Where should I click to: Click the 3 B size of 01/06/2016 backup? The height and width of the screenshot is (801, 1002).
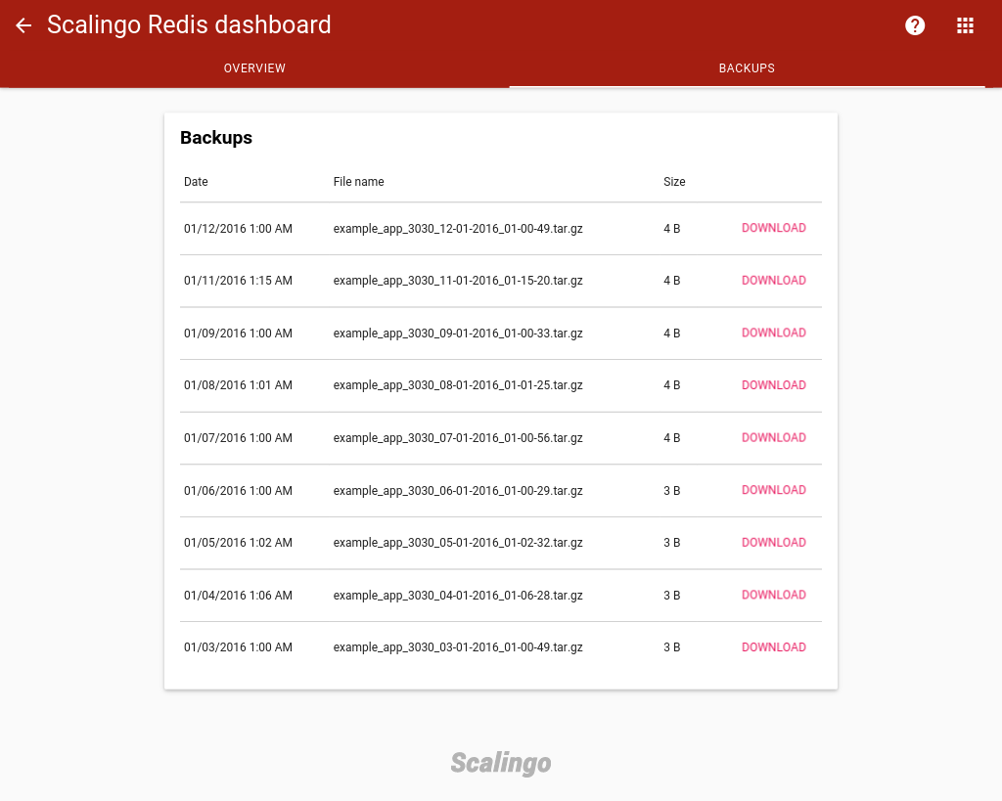point(671,491)
